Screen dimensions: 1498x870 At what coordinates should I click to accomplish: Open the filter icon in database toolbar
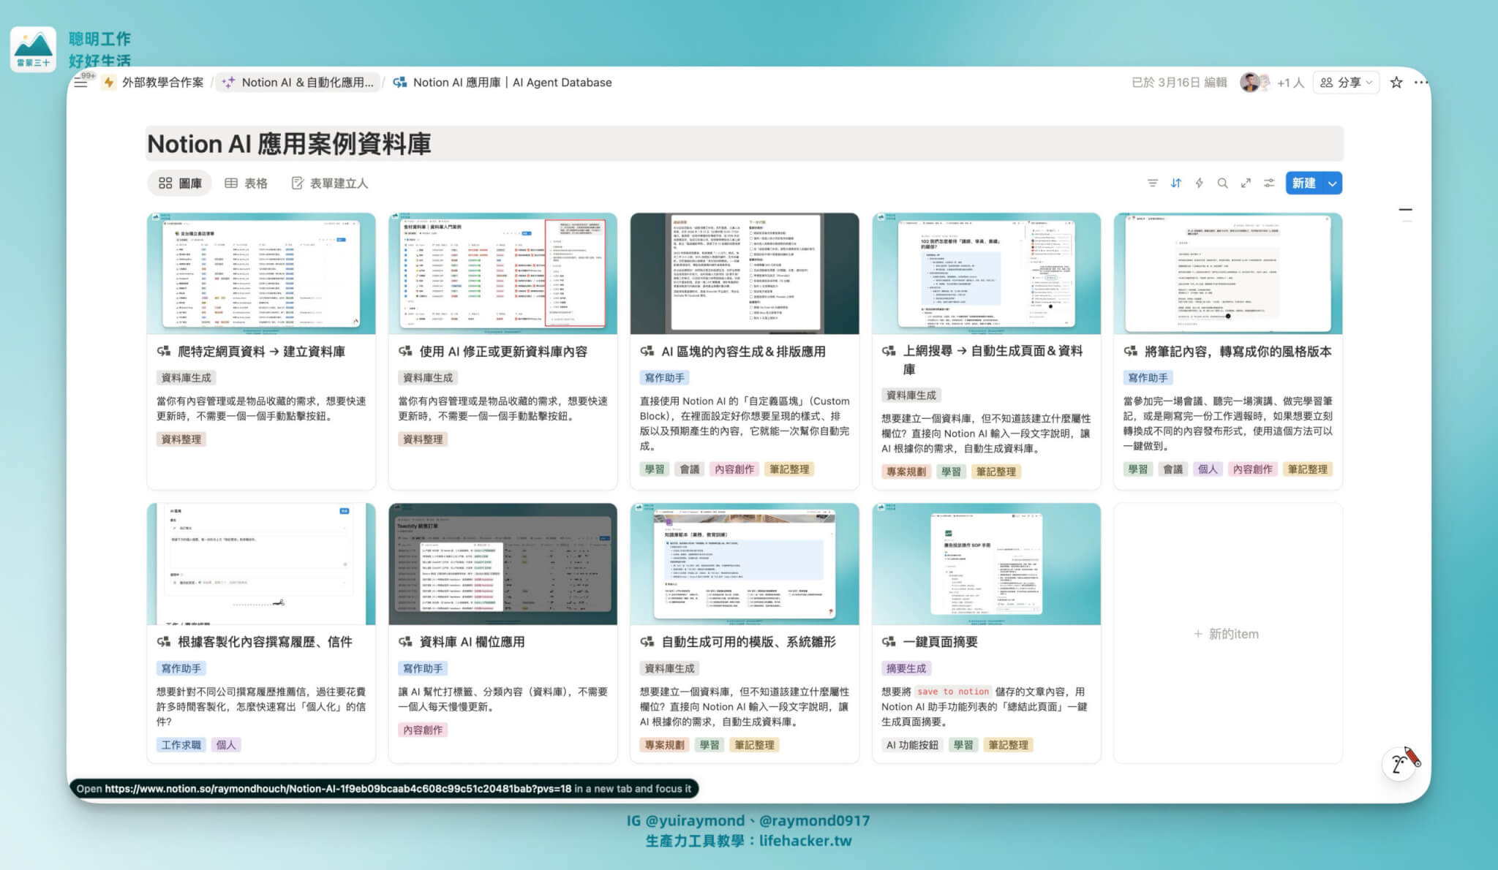pyautogui.click(x=1152, y=184)
